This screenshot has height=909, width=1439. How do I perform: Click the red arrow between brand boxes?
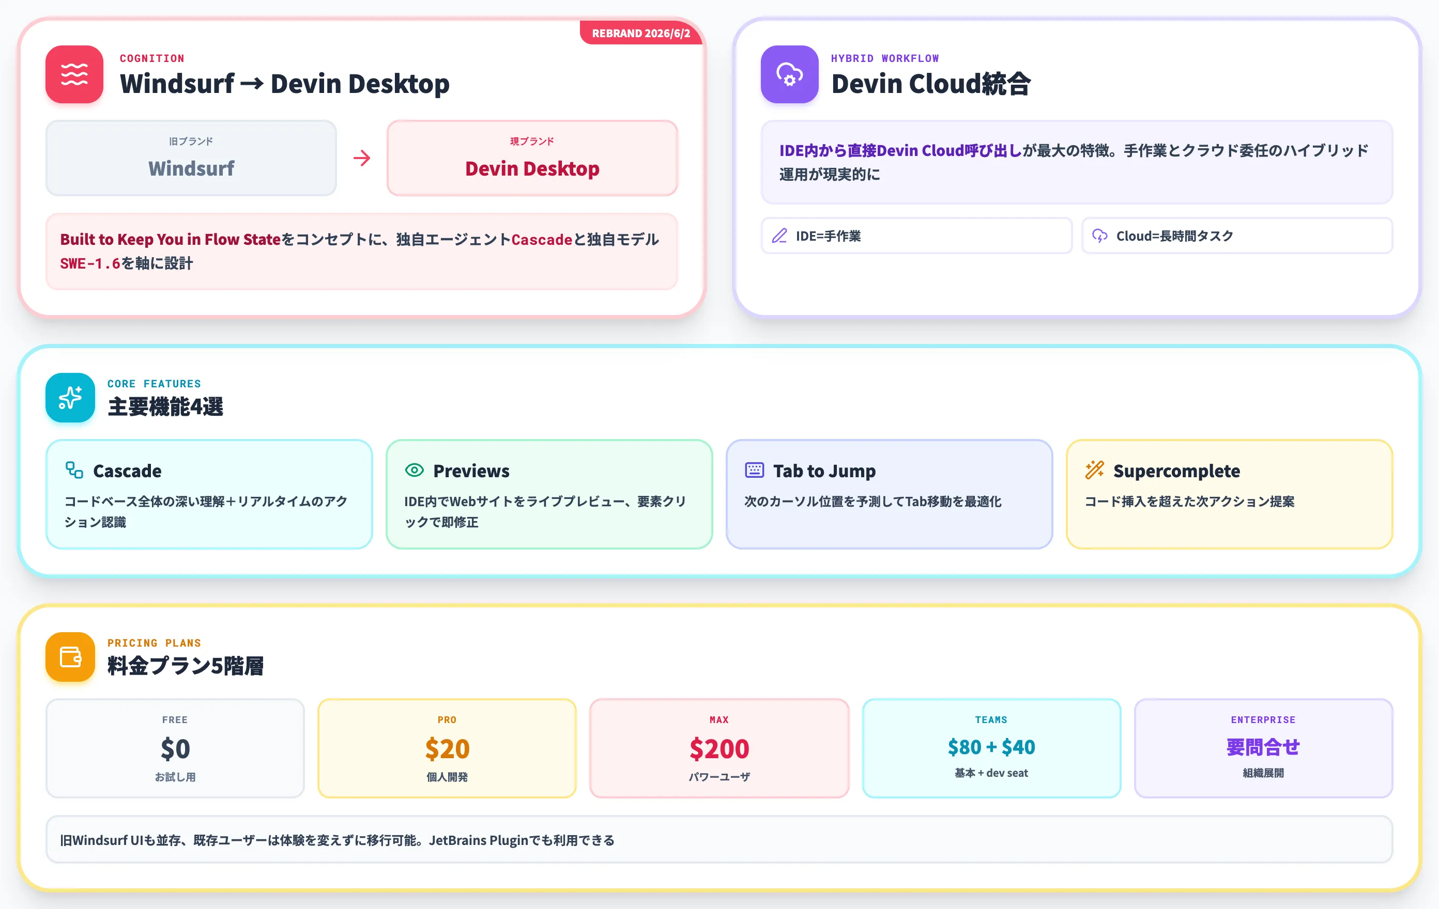[x=361, y=158]
